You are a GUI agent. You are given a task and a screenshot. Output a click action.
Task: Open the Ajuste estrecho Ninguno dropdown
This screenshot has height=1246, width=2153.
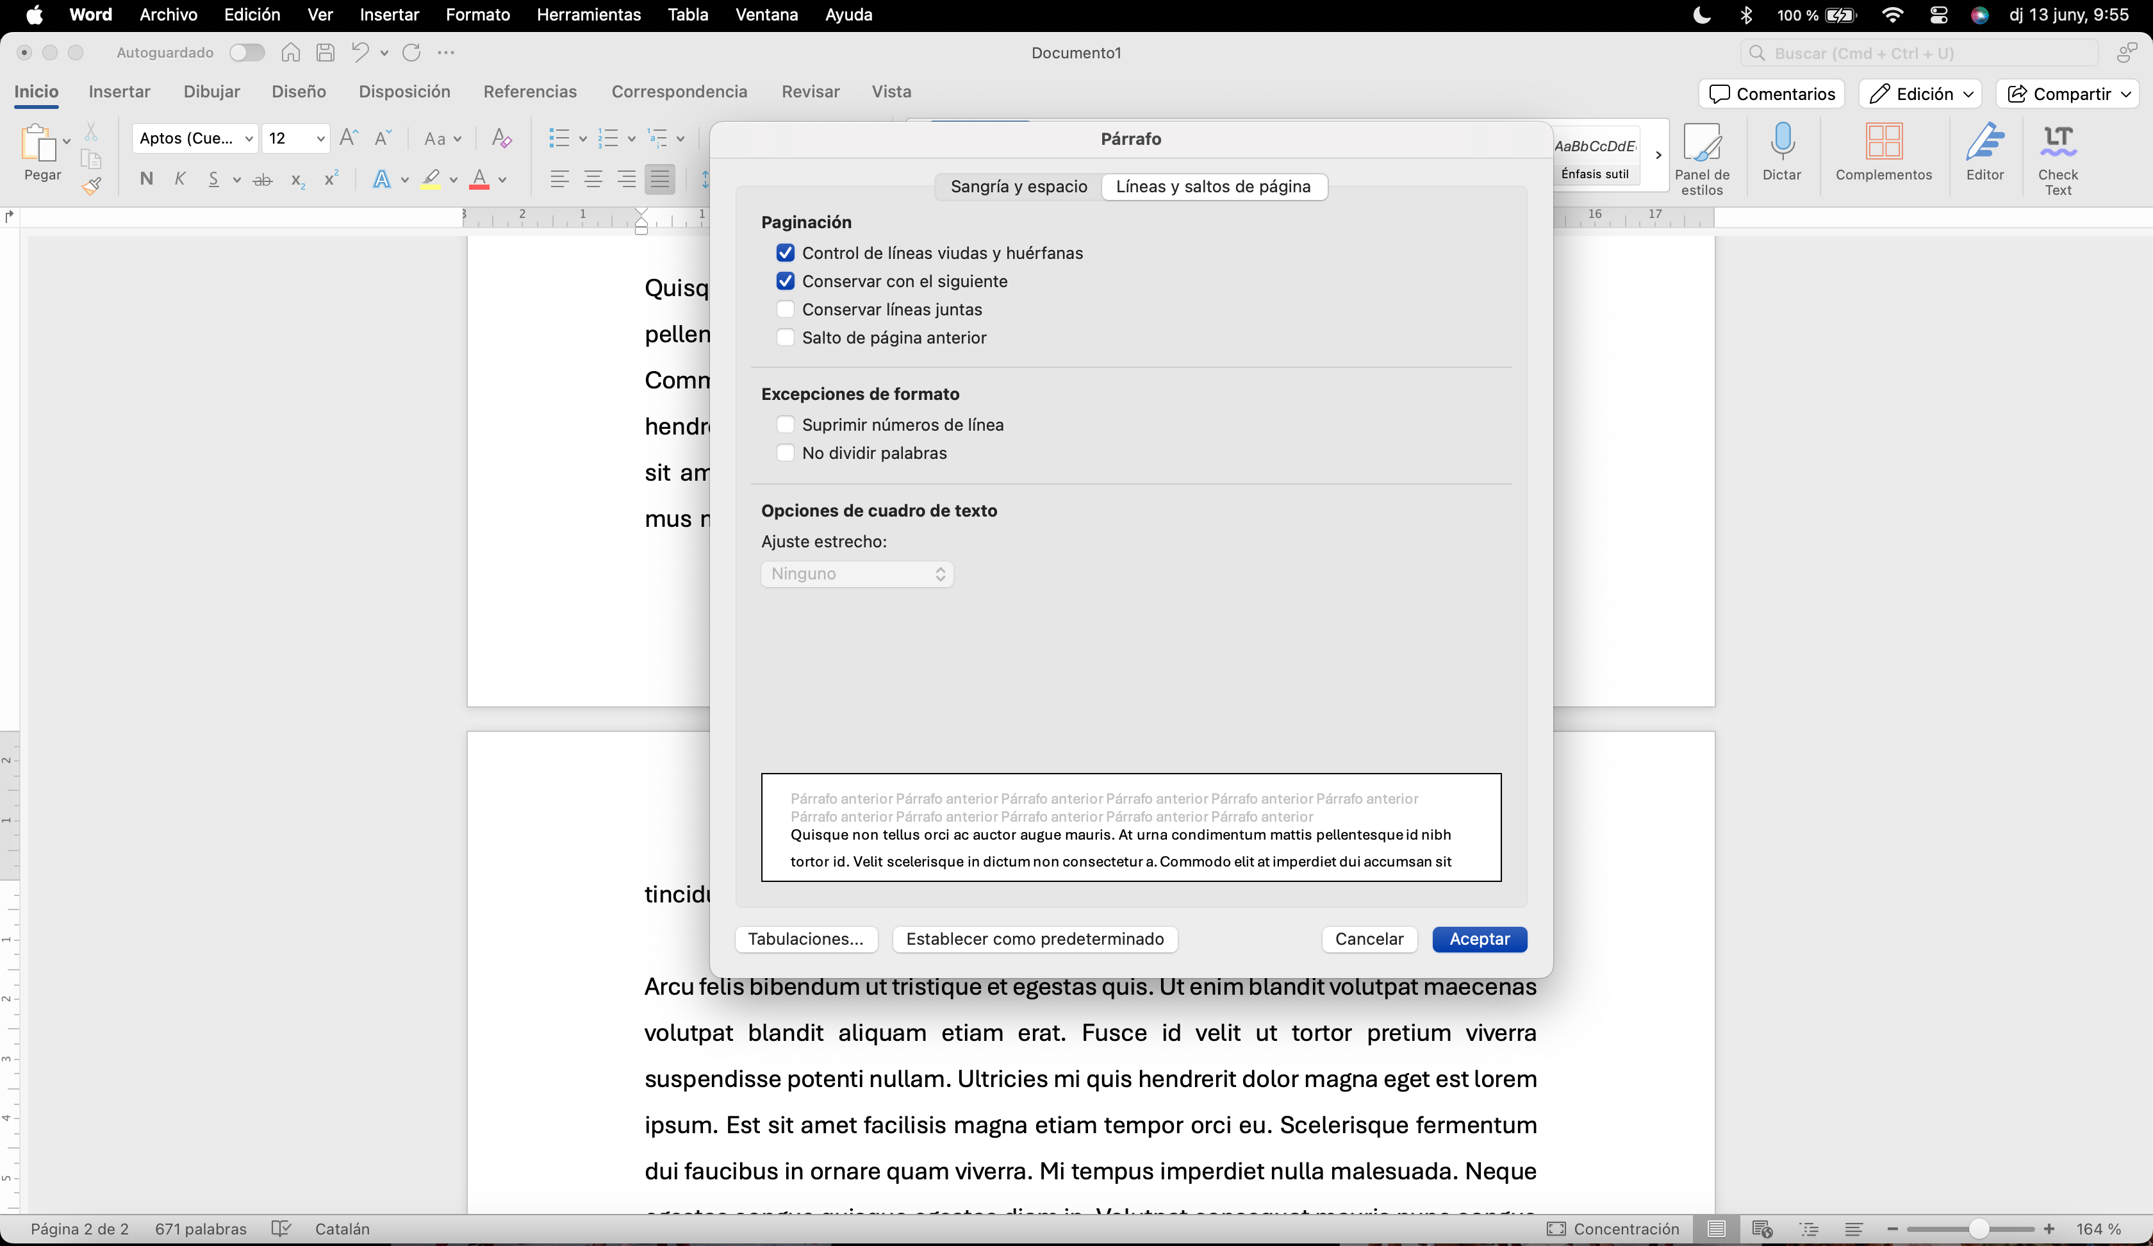click(857, 574)
